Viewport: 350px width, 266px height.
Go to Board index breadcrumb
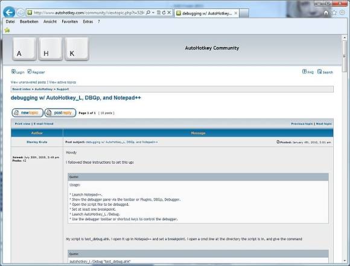point(22,89)
